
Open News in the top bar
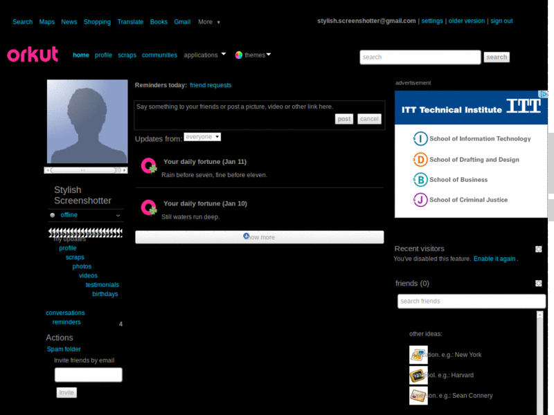(x=69, y=22)
